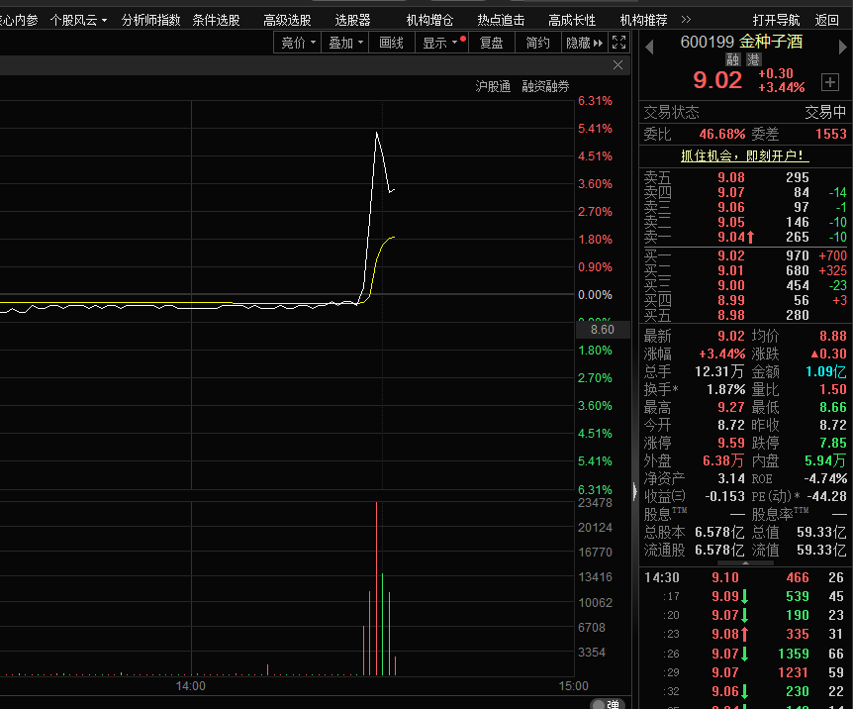Screen dimensions: 853x709
Task: Collapse stock info panel with small up-arrow bar
Action: 745,563
